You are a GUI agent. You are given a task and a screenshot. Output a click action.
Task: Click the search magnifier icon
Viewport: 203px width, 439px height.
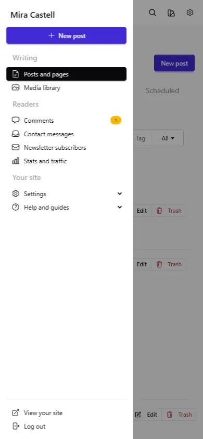(x=153, y=13)
